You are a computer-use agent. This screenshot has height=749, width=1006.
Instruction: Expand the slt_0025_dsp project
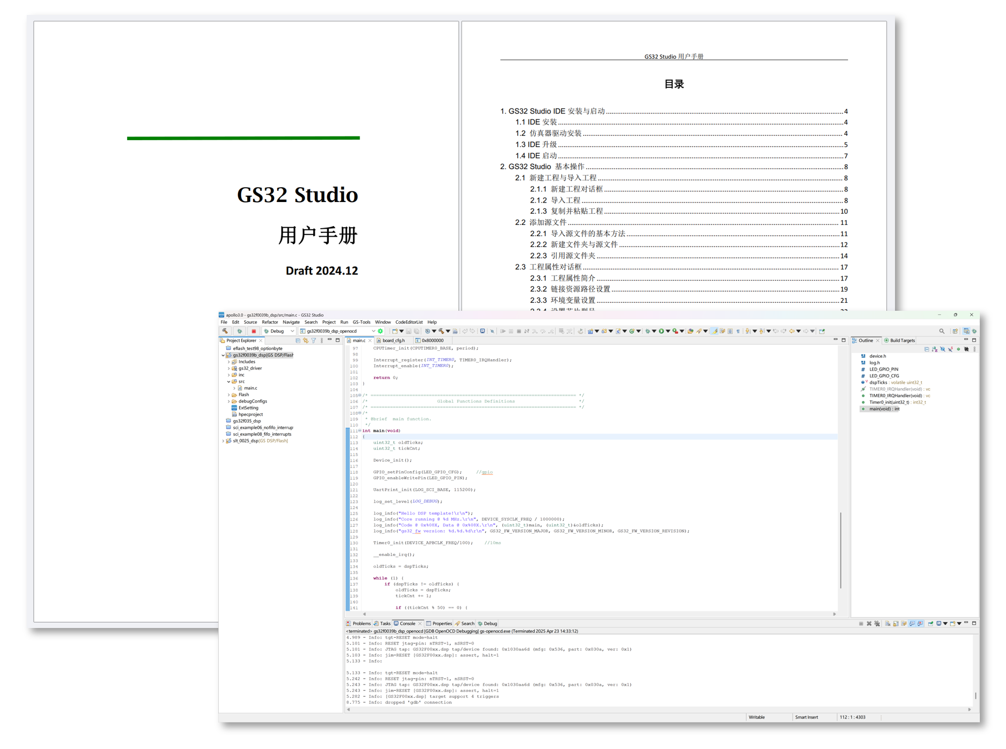click(x=223, y=441)
